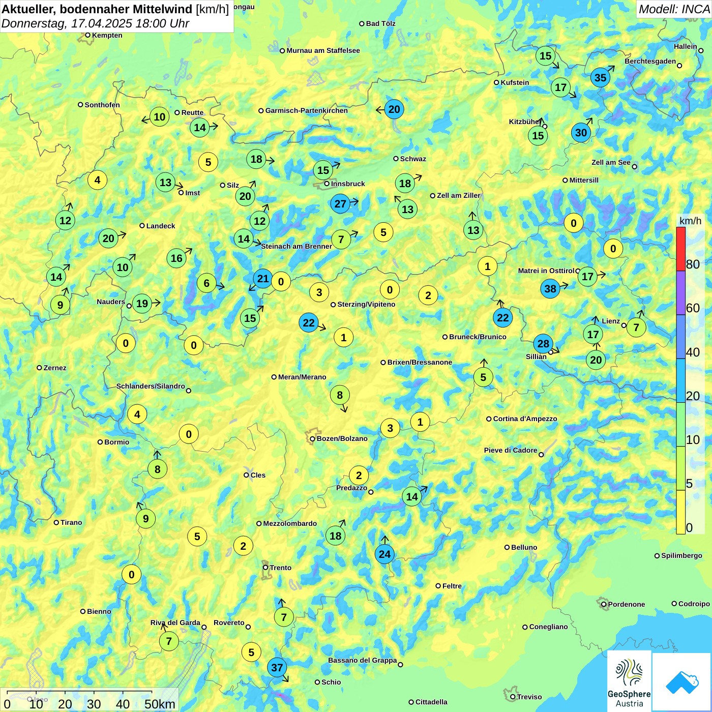This screenshot has height=712, width=712.
Task: Click the red 80+ km/h legend color
Action: coord(680,249)
